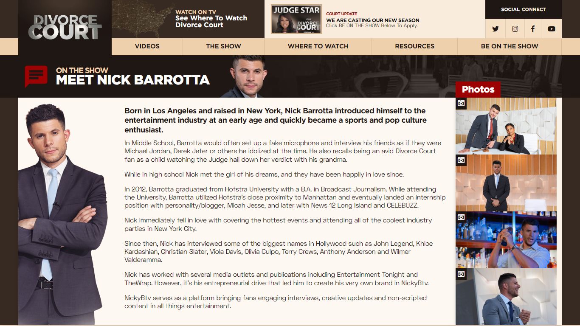This screenshot has height=326, width=580.
Task: Open The Show menu
Action: click(x=223, y=46)
